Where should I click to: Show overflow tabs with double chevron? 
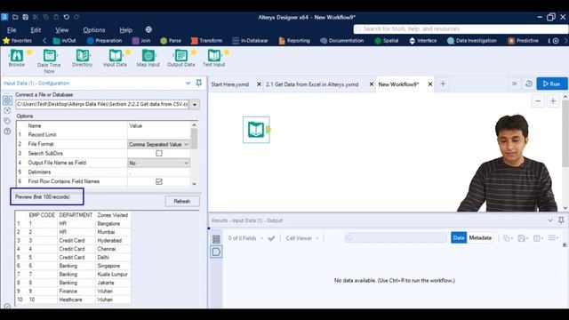pos(514,84)
